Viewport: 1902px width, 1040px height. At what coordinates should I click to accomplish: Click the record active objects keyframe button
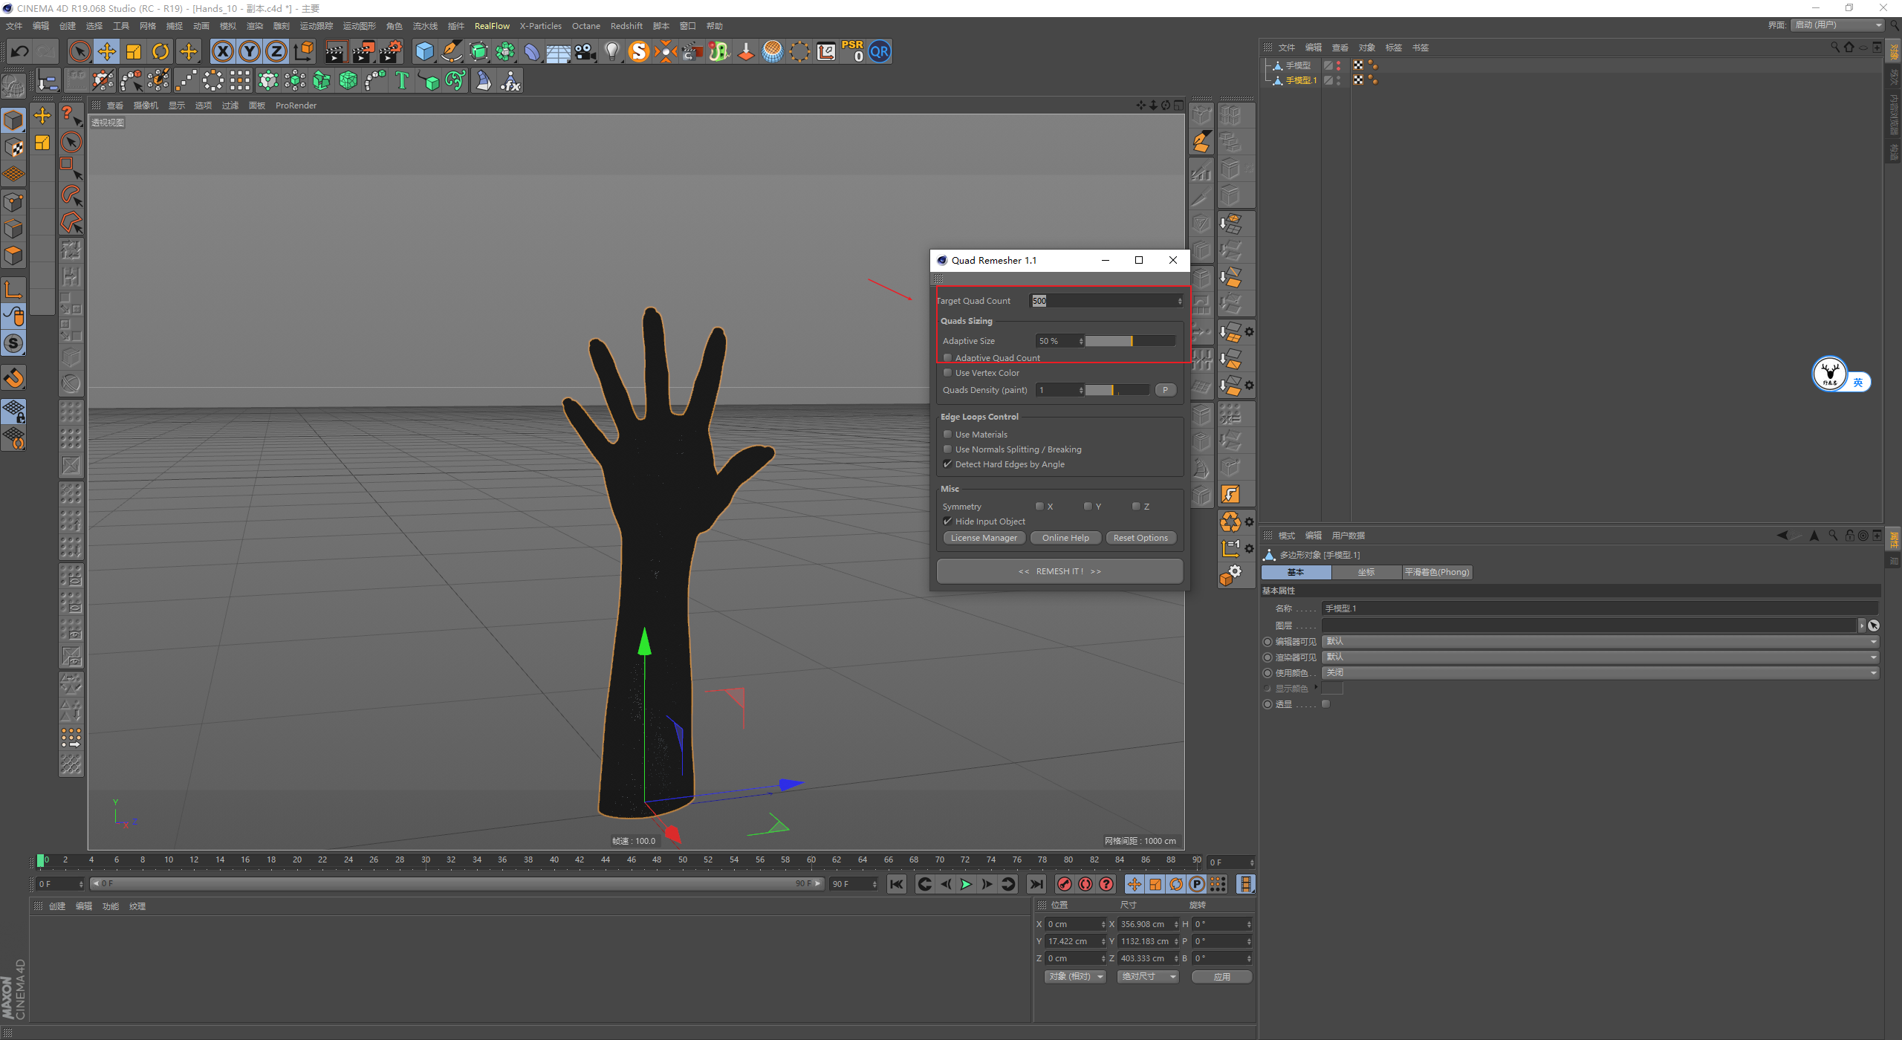click(x=1065, y=884)
